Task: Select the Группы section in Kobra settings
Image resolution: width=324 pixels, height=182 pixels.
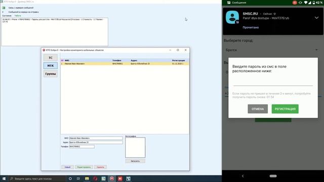Action: click(51, 74)
